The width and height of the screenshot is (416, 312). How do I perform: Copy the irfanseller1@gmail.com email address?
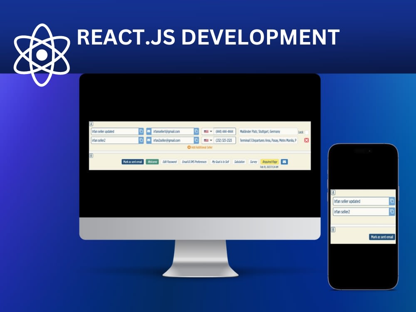tap(196, 131)
